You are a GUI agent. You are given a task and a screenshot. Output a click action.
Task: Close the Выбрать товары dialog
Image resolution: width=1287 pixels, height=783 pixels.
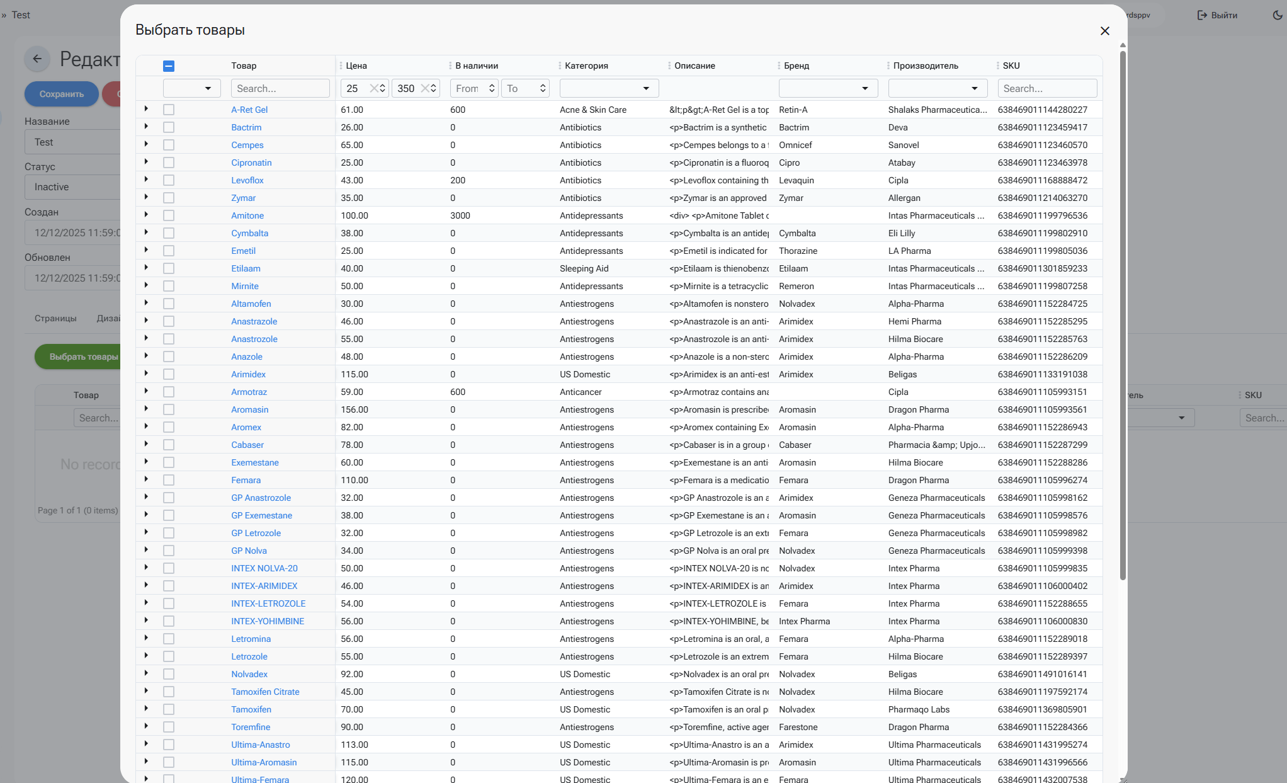[1104, 31]
